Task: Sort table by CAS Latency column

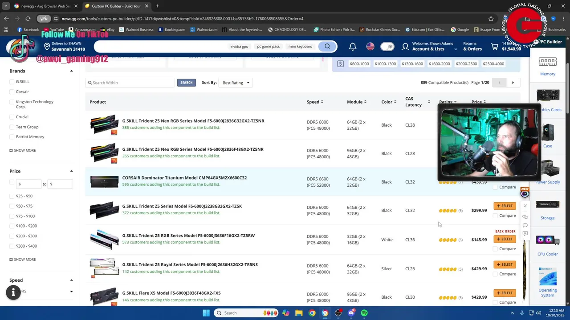Action: pos(417,102)
